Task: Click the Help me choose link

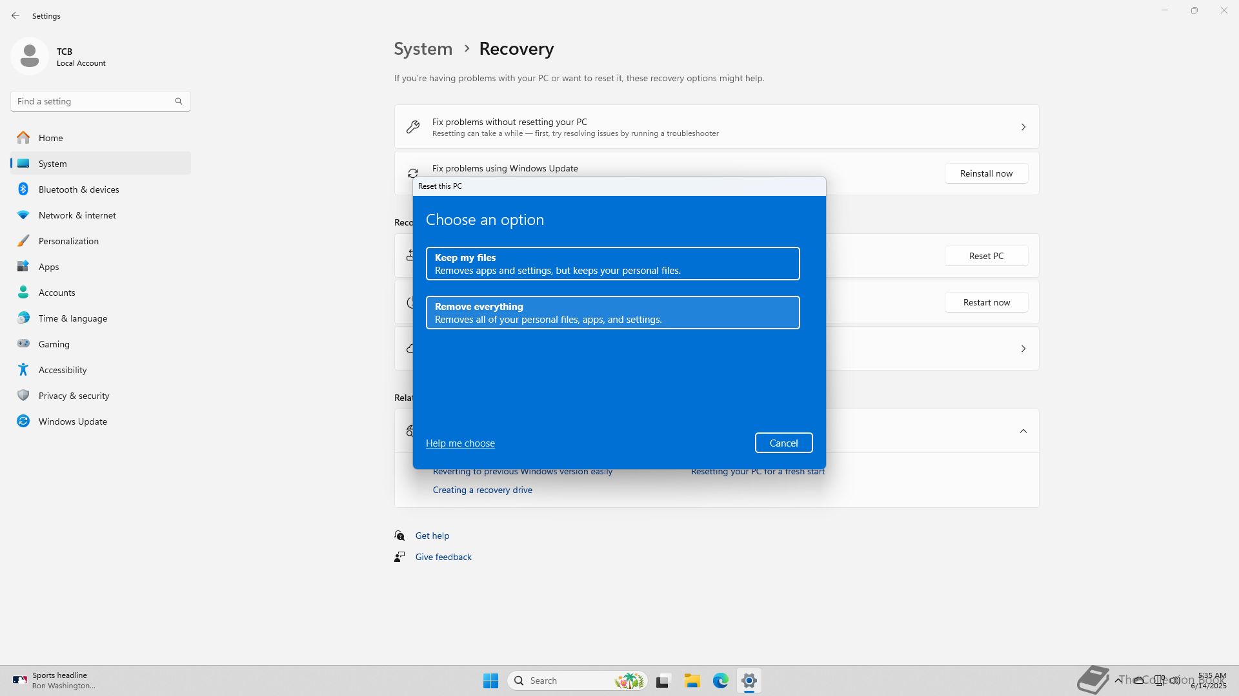Action: 460,443
